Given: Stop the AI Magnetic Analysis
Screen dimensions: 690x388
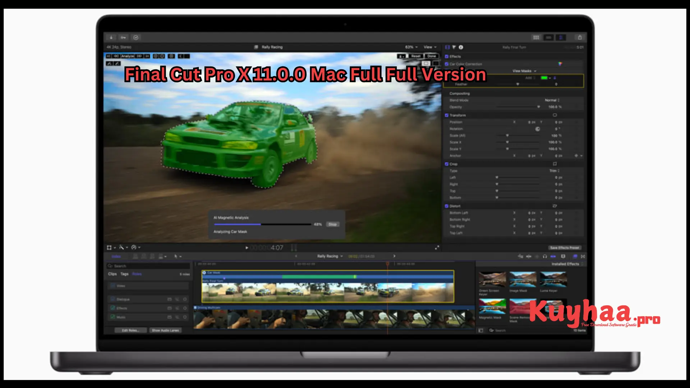Looking at the screenshot, I should (332, 224).
